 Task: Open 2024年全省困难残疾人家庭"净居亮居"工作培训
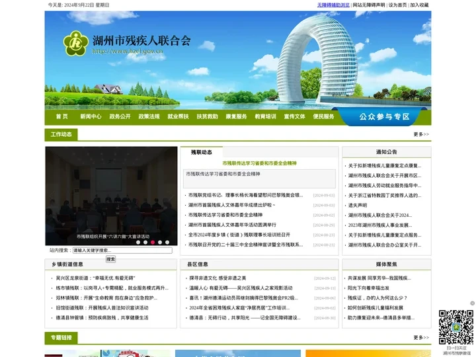pyautogui.click(x=239, y=308)
